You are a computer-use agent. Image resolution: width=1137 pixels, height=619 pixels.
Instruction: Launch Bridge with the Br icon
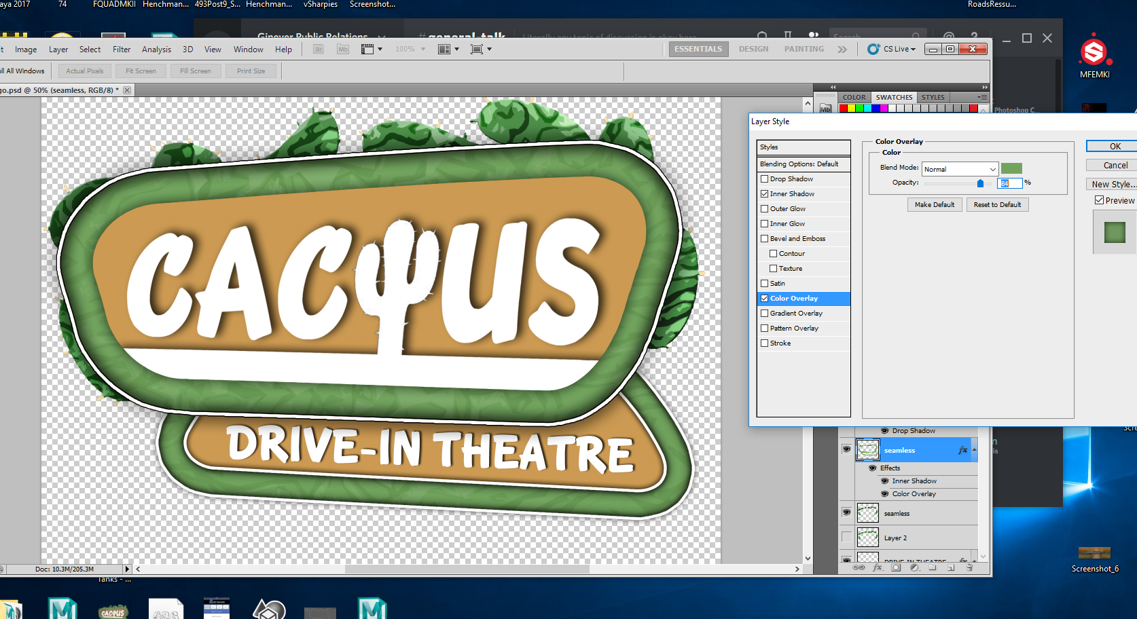point(318,49)
